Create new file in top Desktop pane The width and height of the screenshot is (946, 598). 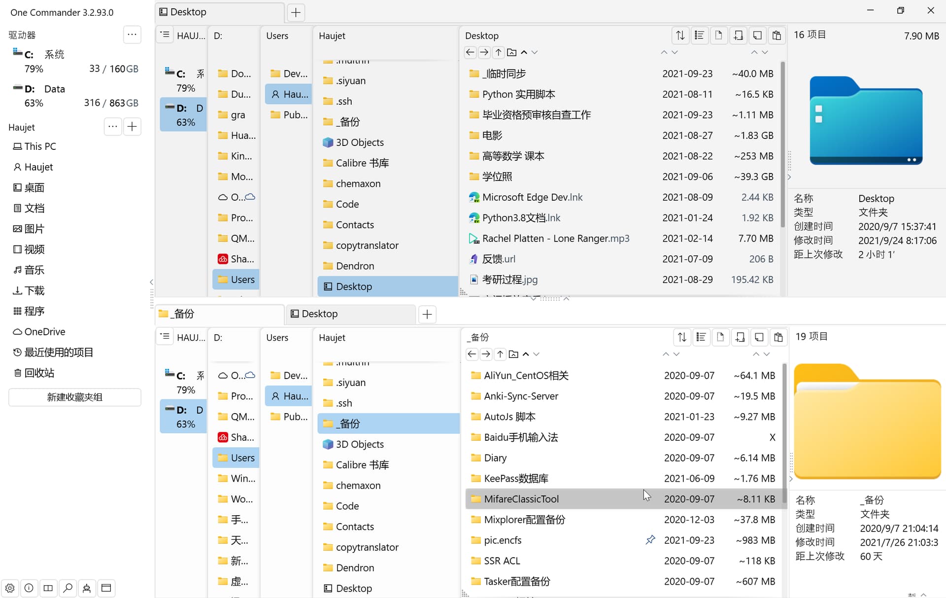tap(718, 35)
